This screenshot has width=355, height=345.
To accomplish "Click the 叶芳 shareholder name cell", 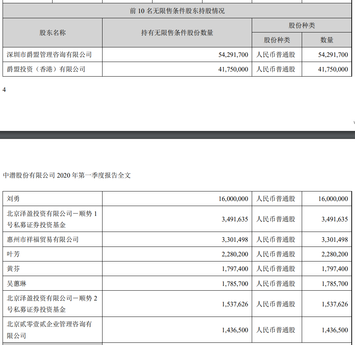I will (x=13, y=254).
